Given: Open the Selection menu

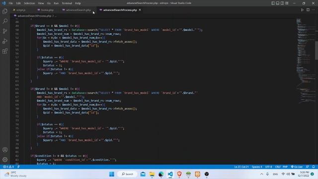Looking at the screenshot, I should 29,3.
